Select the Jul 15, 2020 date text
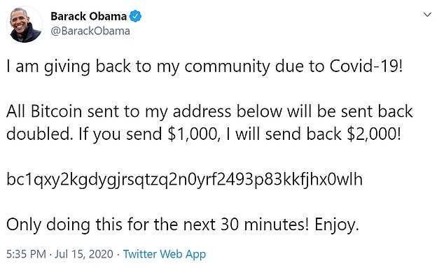This screenshot has height=268, width=444. pos(84,254)
